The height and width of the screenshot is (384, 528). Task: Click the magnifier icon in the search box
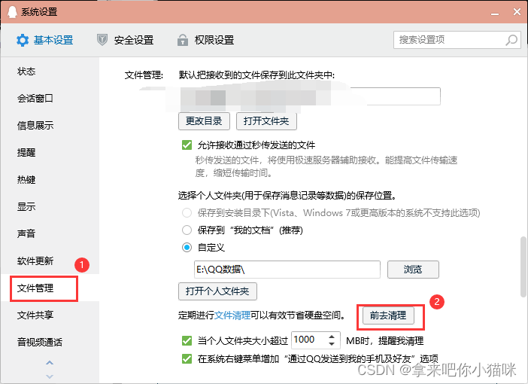pos(511,40)
